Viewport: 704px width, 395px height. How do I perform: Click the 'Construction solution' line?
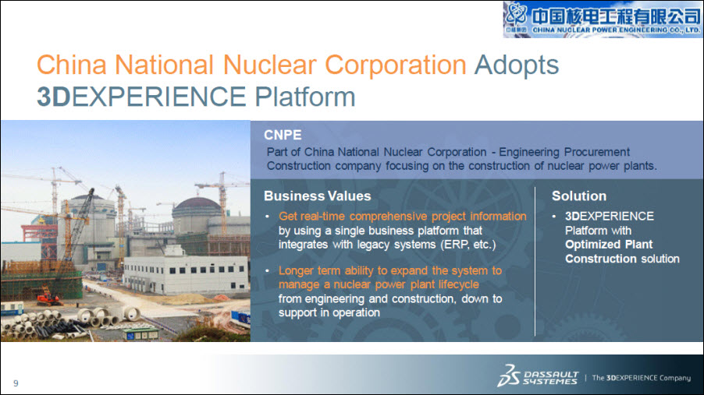622,259
